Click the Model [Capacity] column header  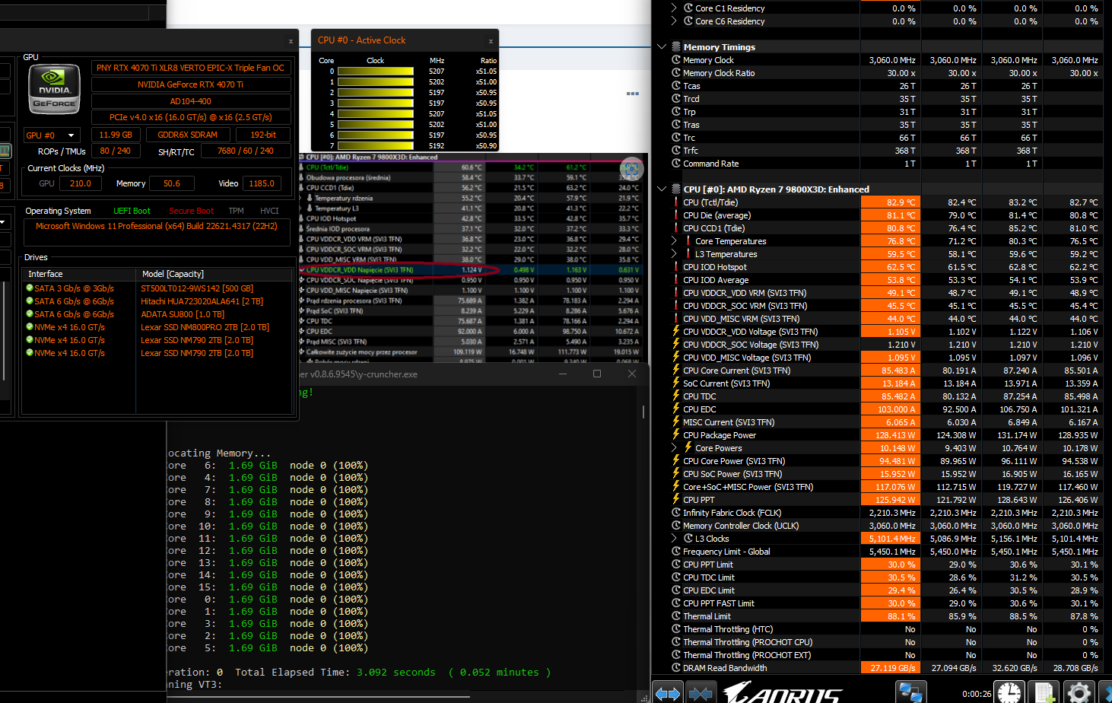pos(173,274)
